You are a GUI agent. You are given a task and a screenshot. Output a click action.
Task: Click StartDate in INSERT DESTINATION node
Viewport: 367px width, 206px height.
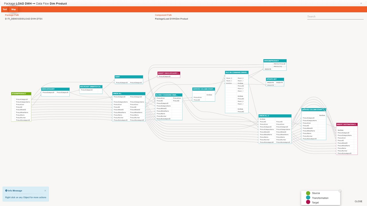click(341, 130)
